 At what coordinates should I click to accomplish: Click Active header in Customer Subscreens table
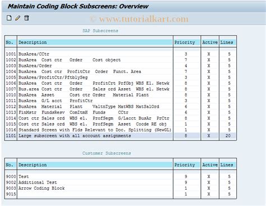coord(210,165)
